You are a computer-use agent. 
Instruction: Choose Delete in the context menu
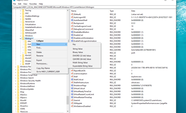50,52
